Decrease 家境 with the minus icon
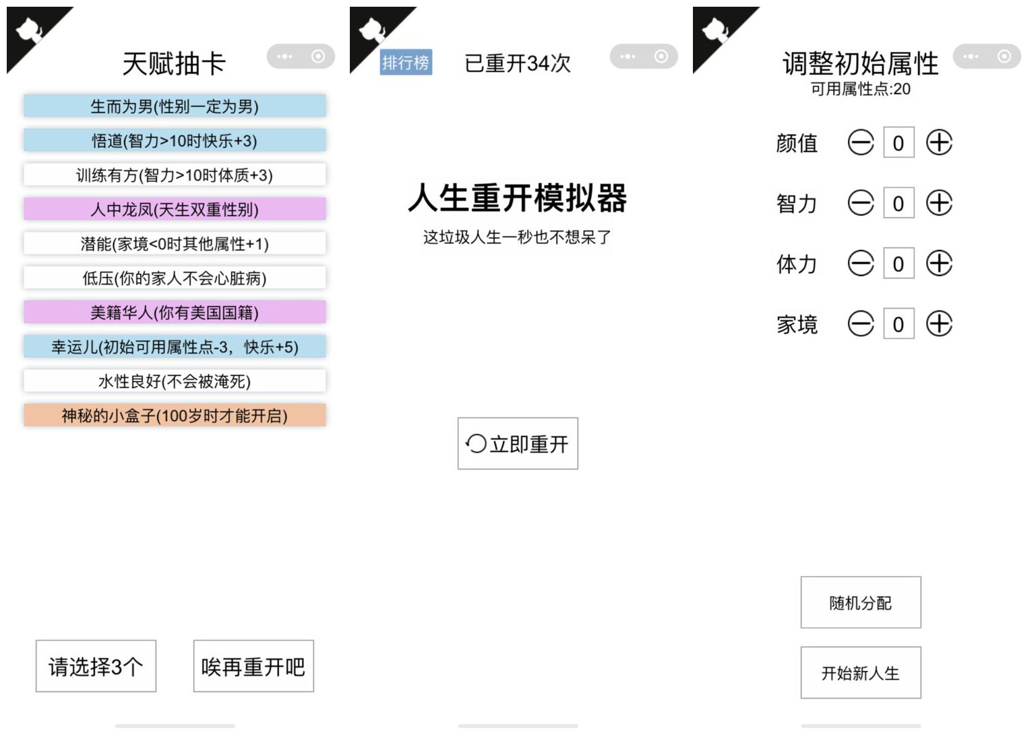 (861, 324)
